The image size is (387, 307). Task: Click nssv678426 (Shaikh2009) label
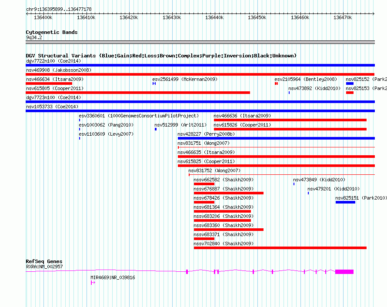click(x=224, y=198)
